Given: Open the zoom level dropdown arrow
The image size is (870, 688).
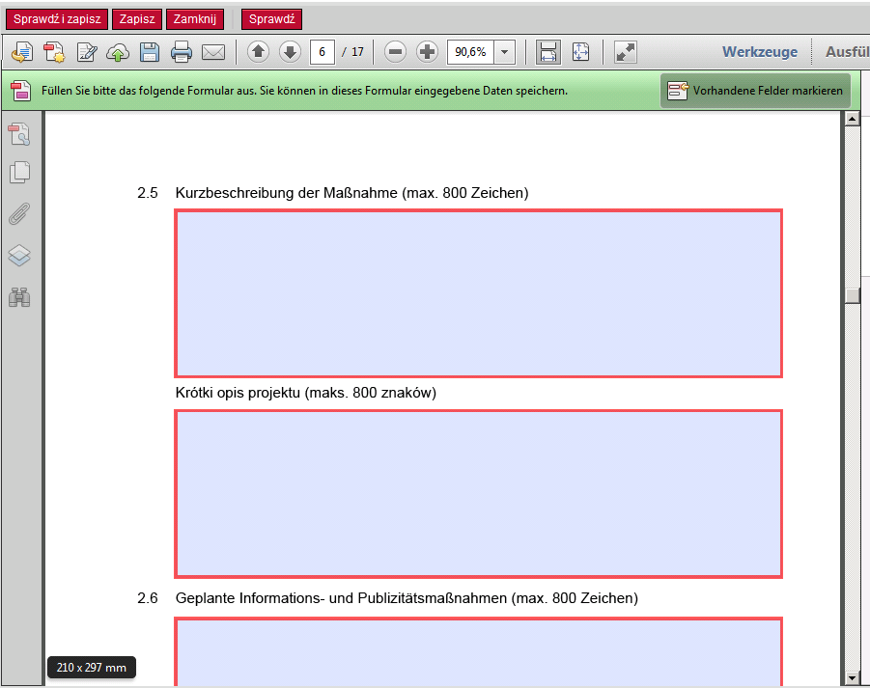Looking at the screenshot, I should point(504,52).
